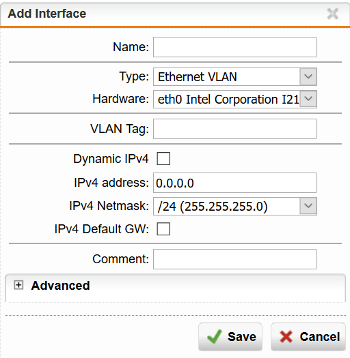The image size is (350, 358).
Task: Click the Save button text
Action: coord(242,337)
